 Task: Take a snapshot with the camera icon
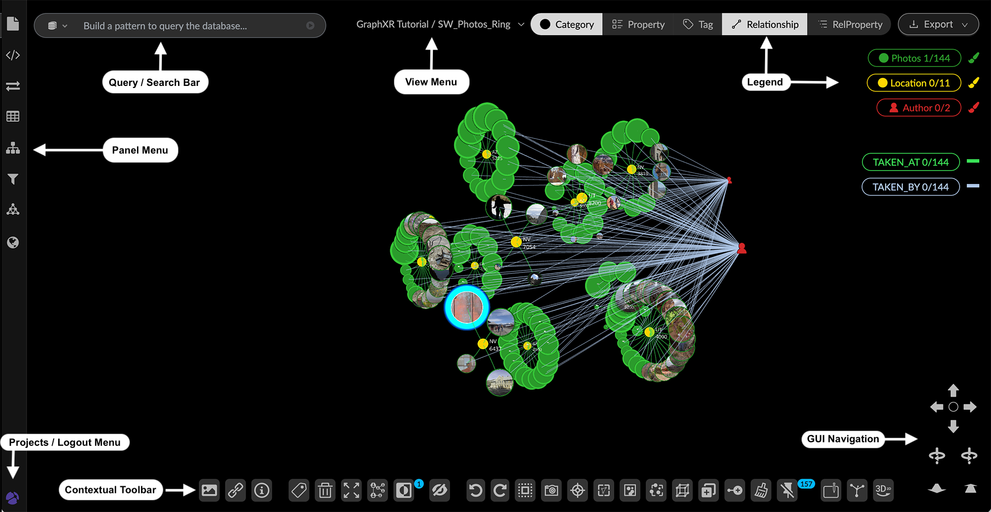click(x=551, y=490)
